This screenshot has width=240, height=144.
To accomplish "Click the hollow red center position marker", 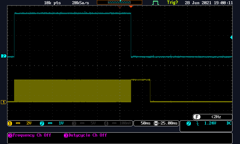I will [120, 7].
